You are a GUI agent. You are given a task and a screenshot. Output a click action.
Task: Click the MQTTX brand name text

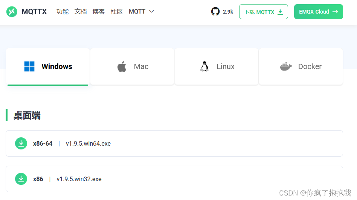coord(34,12)
